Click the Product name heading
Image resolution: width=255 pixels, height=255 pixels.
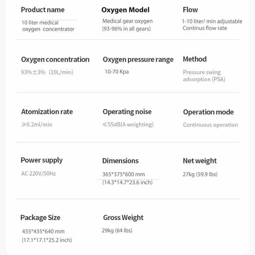[x=42, y=10]
